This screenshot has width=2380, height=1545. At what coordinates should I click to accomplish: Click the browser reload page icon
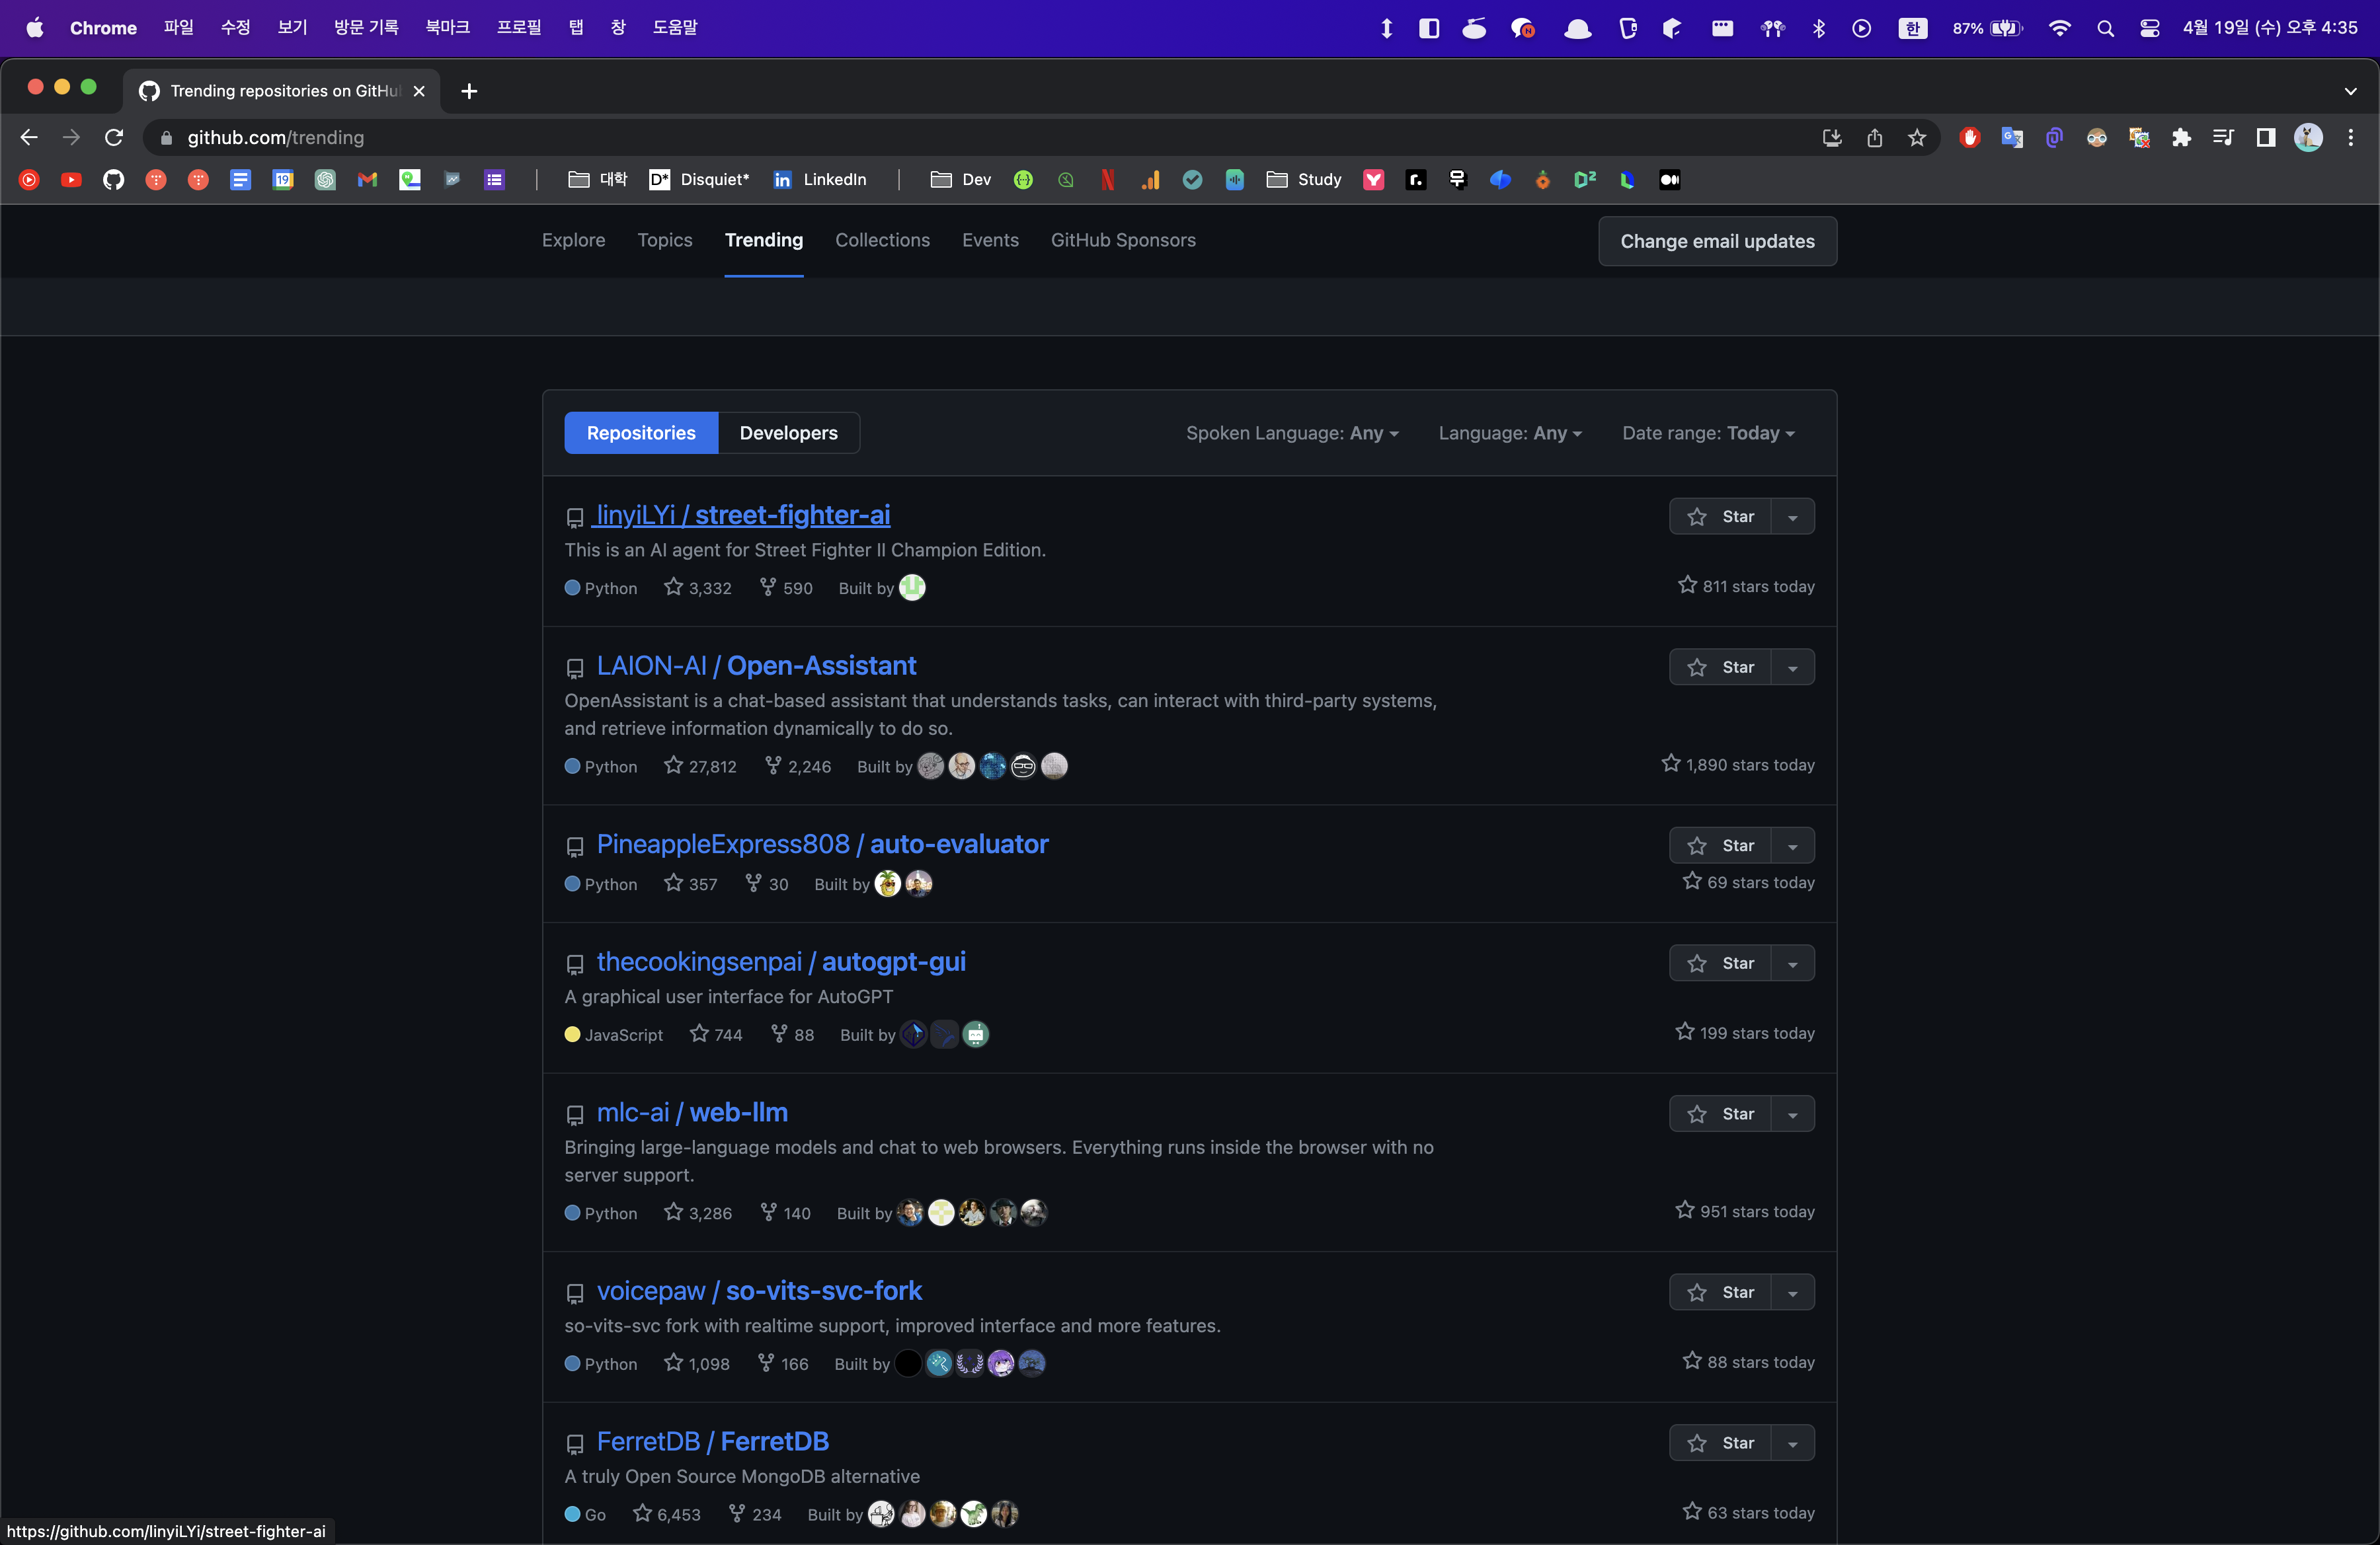click(x=114, y=138)
